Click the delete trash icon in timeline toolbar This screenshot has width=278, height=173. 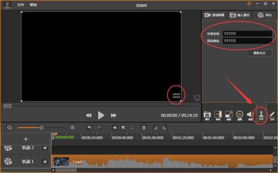(x=144, y=128)
